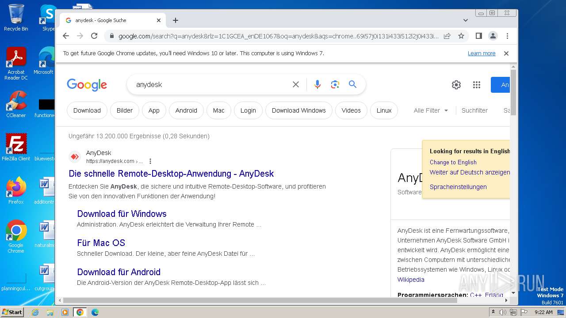Show hidden tray icons arrow
Viewport: 566px width, 318px height.
coord(493,312)
